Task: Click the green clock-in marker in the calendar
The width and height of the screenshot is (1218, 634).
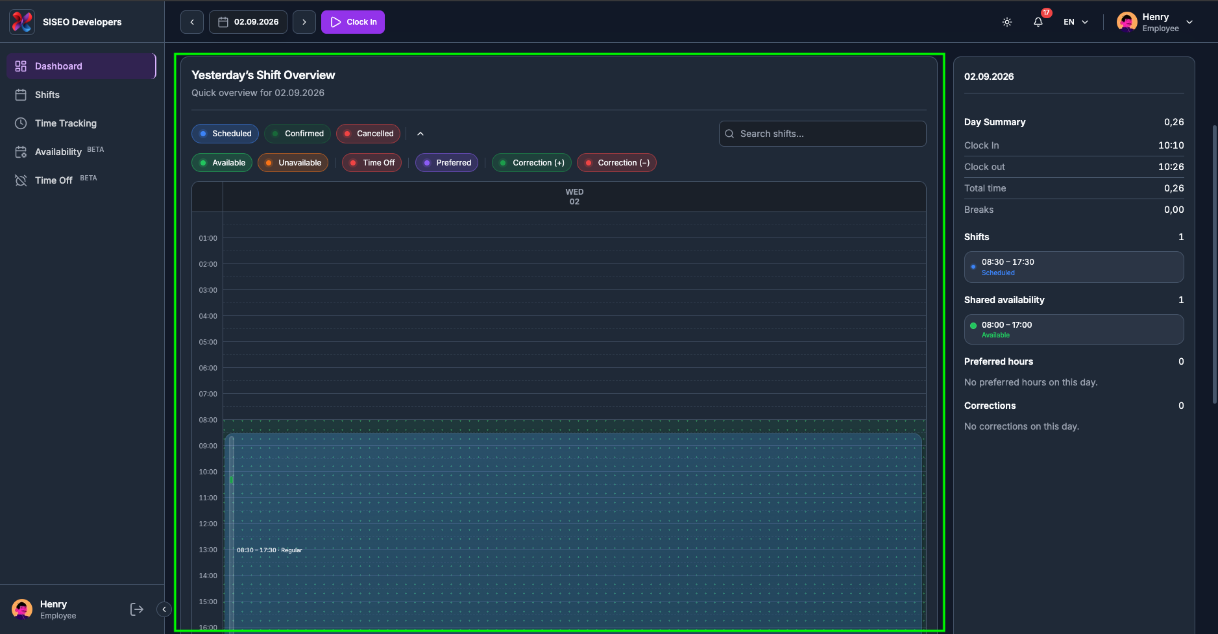Action: 231,480
